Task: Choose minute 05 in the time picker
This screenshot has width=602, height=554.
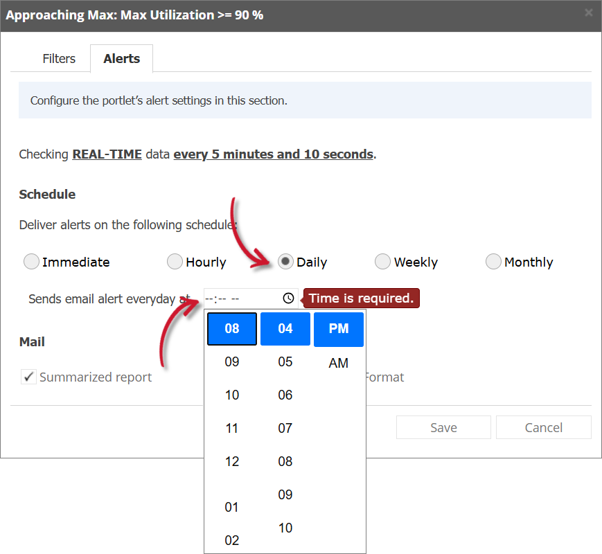Action: pyautogui.click(x=285, y=361)
